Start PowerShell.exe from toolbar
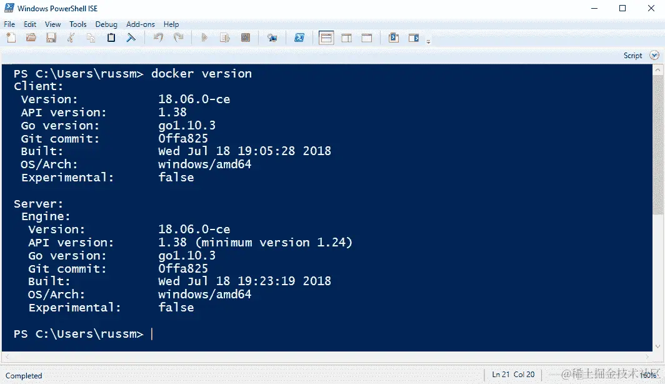This screenshot has width=665, height=384. (299, 38)
